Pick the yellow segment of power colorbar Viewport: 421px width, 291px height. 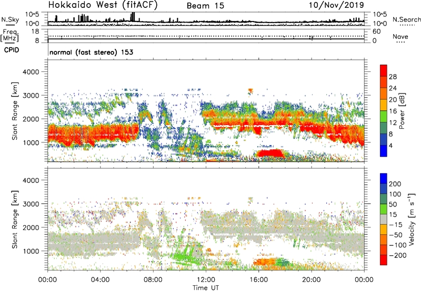click(384, 105)
